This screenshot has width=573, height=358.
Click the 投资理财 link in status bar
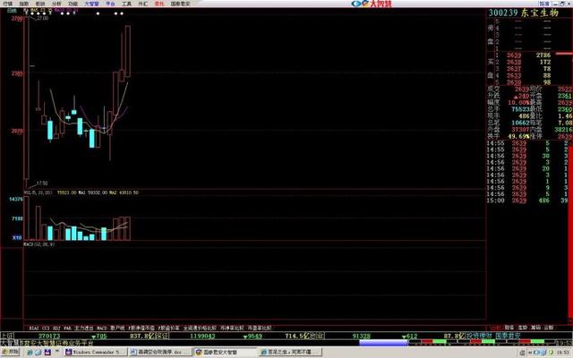(479, 336)
